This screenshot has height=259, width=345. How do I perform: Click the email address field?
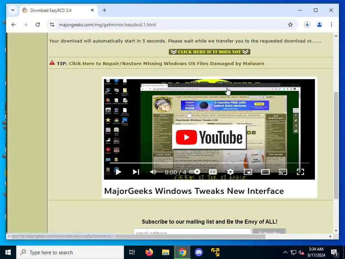click(x=192, y=231)
